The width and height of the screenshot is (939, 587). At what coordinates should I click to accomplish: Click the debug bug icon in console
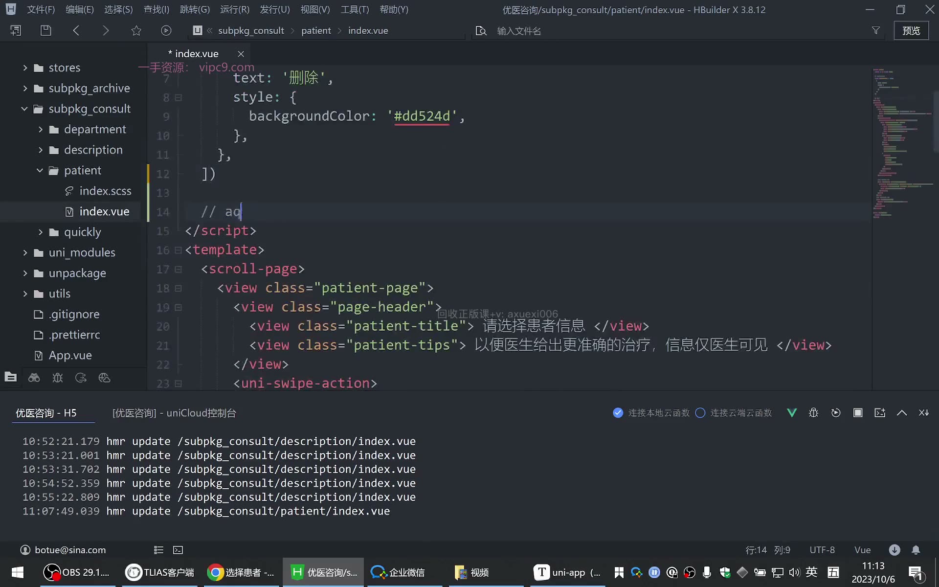click(x=813, y=413)
